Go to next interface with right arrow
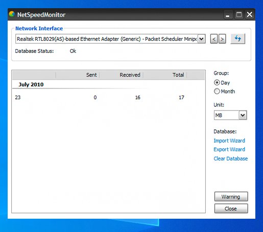This screenshot has width=263, height=232. click(222, 39)
